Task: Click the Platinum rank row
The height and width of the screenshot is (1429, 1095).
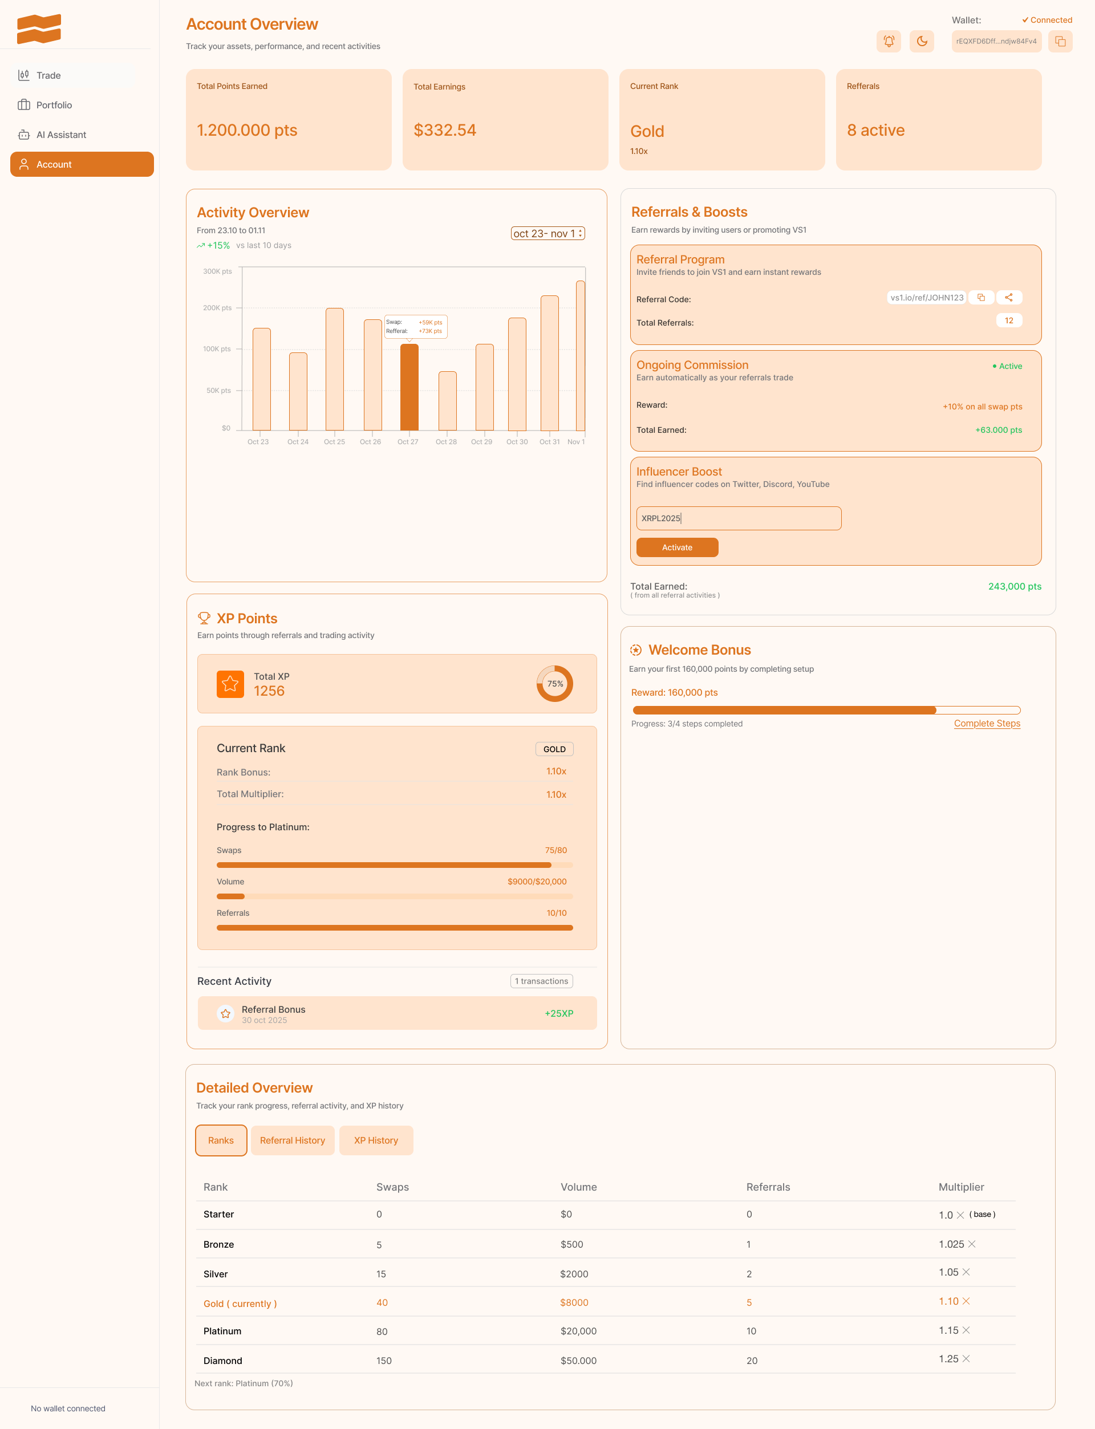Action: pyautogui.click(x=606, y=1330)
